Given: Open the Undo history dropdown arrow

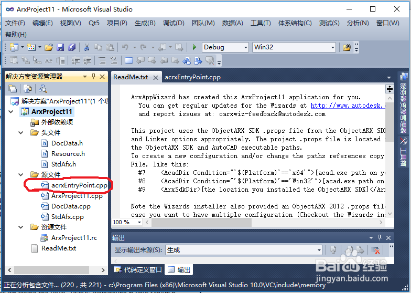Looking at the screenshot, I should tap(134, 47).
